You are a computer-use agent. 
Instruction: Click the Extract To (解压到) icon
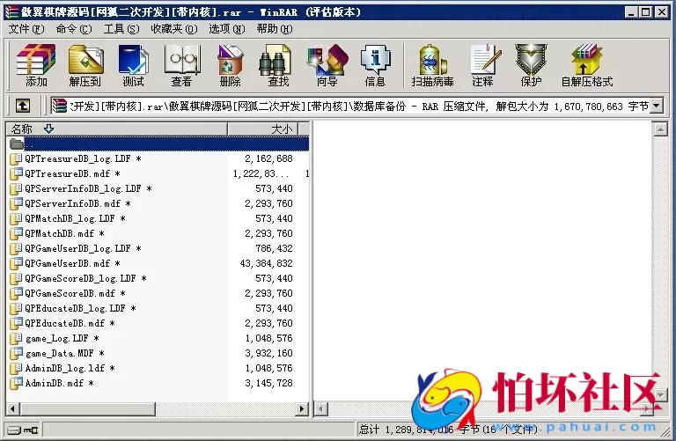point(85,65)
